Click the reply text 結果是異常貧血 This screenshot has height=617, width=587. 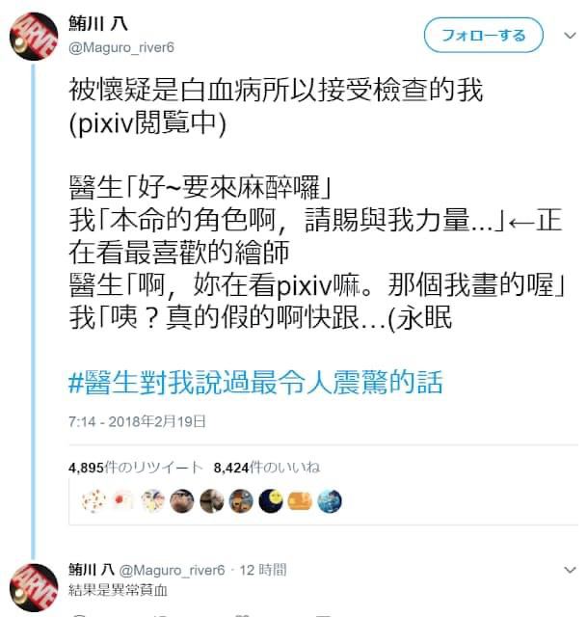119,589
